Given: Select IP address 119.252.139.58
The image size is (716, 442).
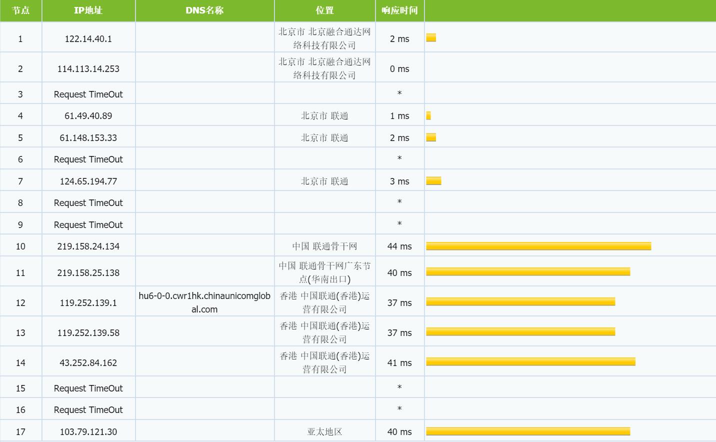Looking at the screenshot, I should [88, 333].
